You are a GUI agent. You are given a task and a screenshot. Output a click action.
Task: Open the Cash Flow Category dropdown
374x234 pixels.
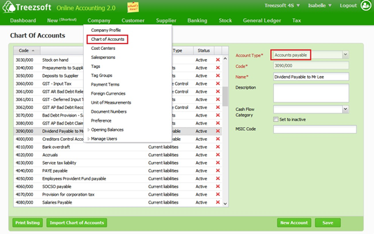pyautogui.click(x=345, y=109)
